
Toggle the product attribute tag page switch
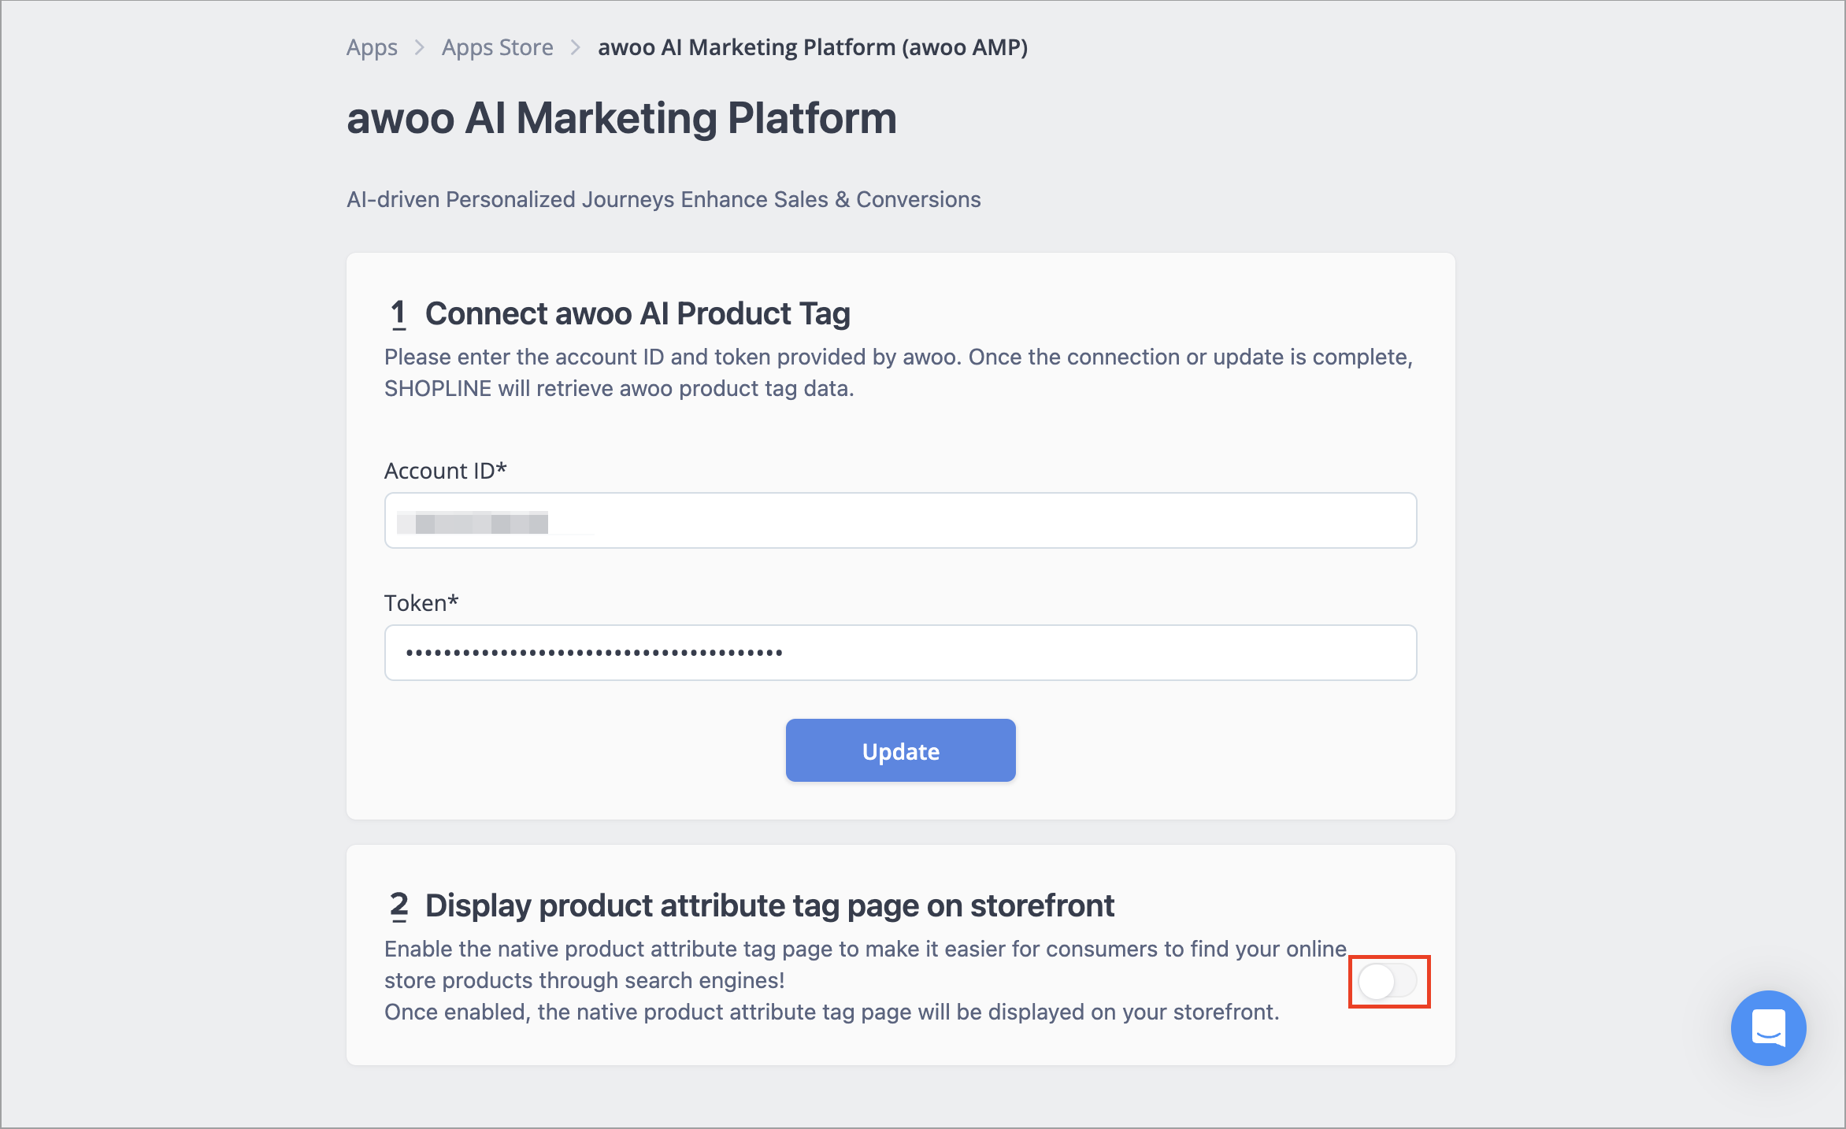pyautogui.click(x=1388, y=981)
